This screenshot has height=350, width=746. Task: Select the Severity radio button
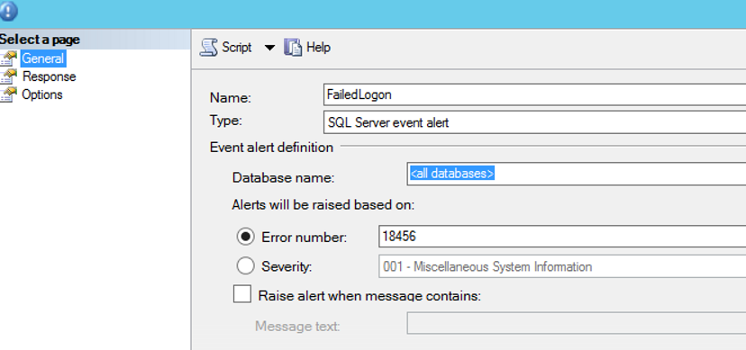(x=245, y=266)
